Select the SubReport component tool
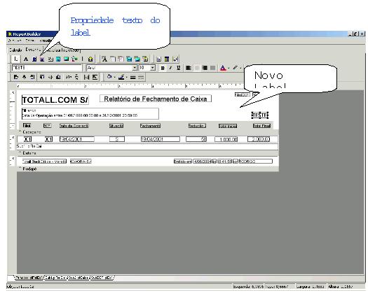This screenshot has height=293, width=368. pyautogui.click(x=167, y=59)
